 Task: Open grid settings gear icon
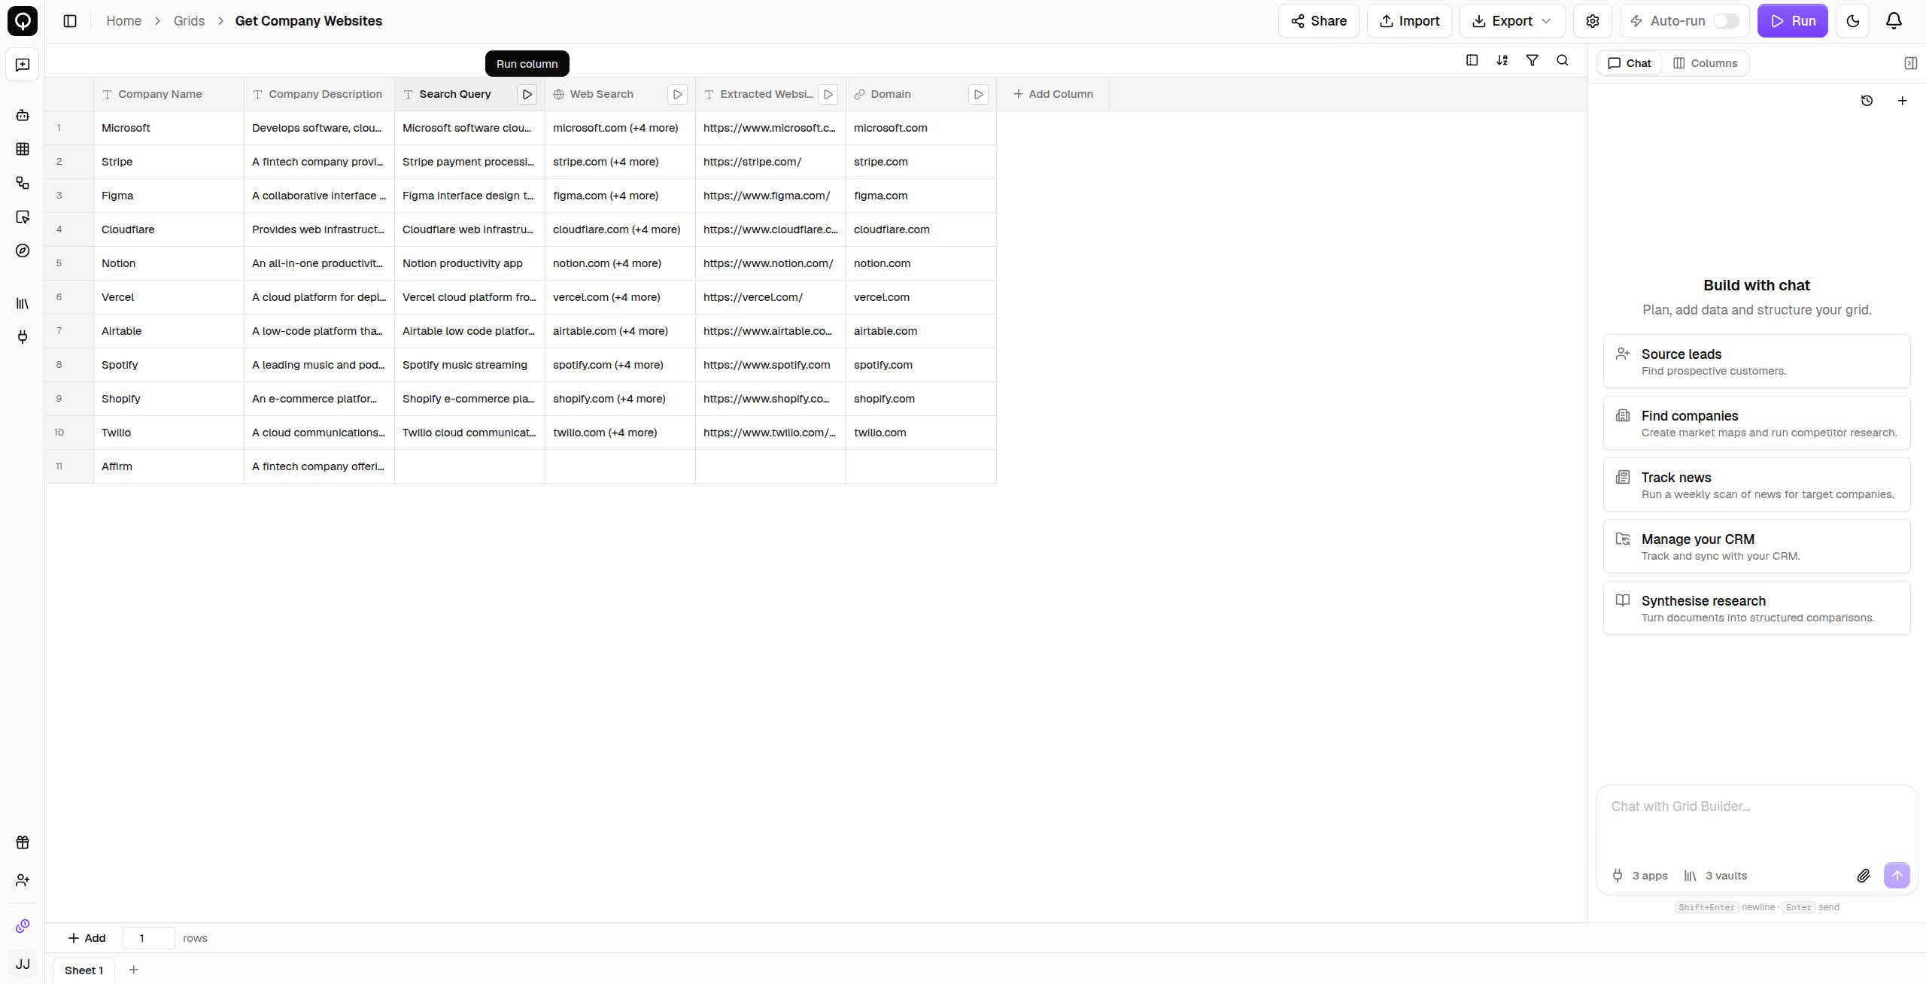(x=1592, y=21)
